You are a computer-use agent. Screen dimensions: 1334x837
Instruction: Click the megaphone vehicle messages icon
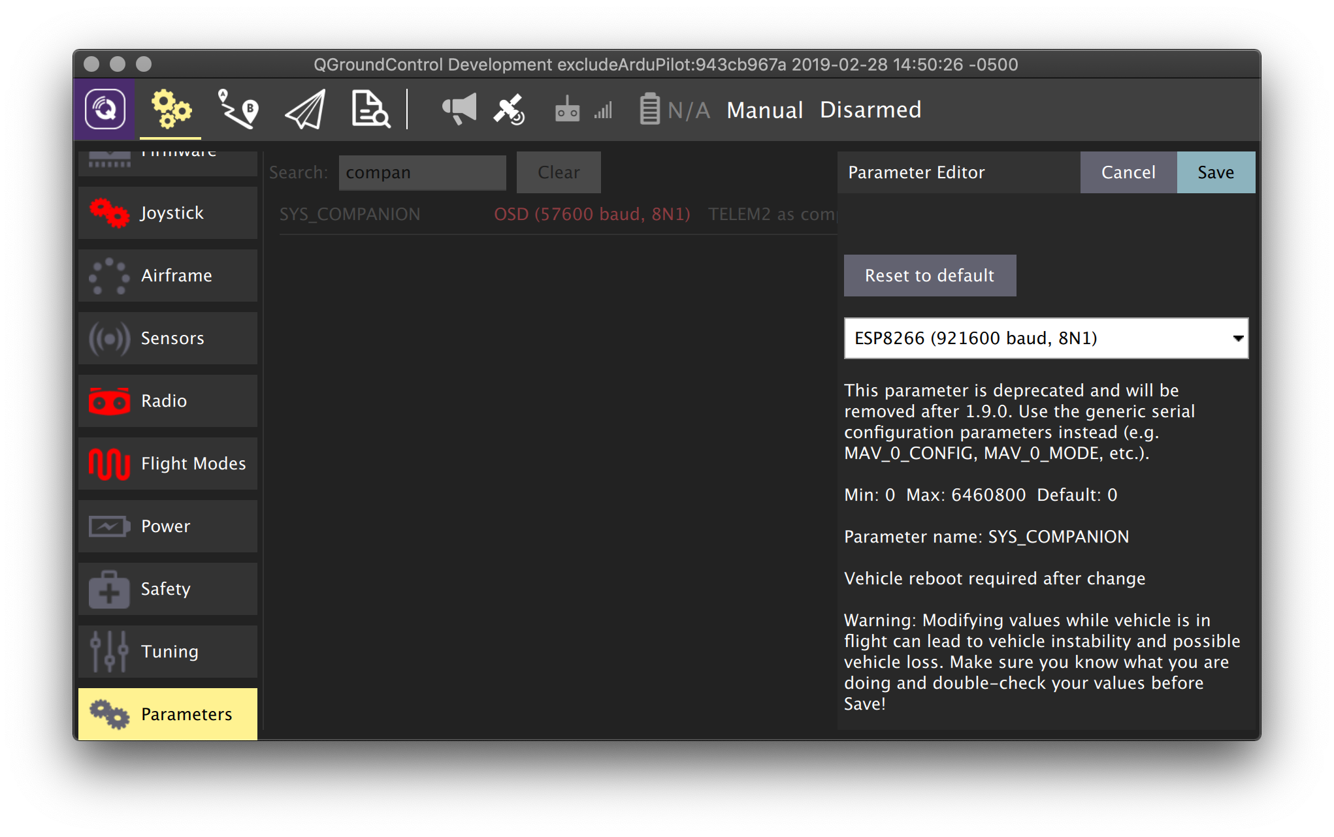(459, 109)
